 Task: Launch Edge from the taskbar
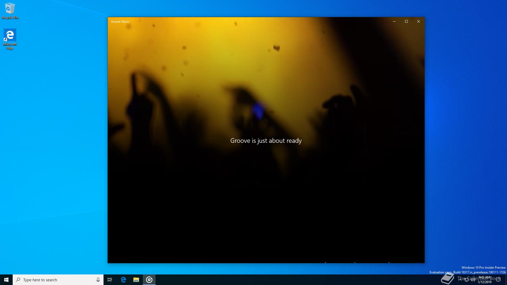pos(123,280)
